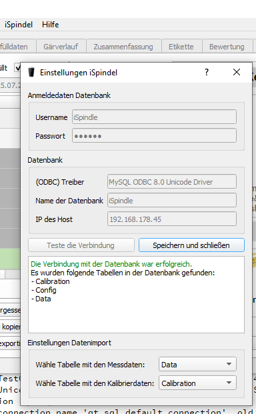Image resolution: width=256 pixels, height=414 pixels.
Task: Switch to the Bewertung tab
Action: pos(227,47)
